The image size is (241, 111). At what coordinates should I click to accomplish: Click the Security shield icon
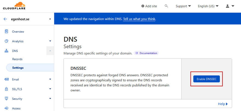[6, 99]
